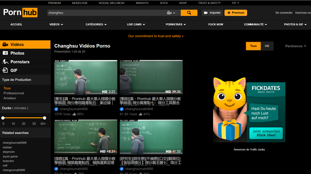Open the video thumbnail with 48:31 duration
The image size is (311, 174).
[x=86, y=137]
